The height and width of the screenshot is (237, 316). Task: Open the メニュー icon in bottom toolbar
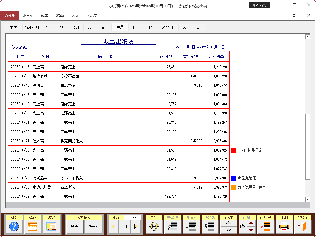32,227
